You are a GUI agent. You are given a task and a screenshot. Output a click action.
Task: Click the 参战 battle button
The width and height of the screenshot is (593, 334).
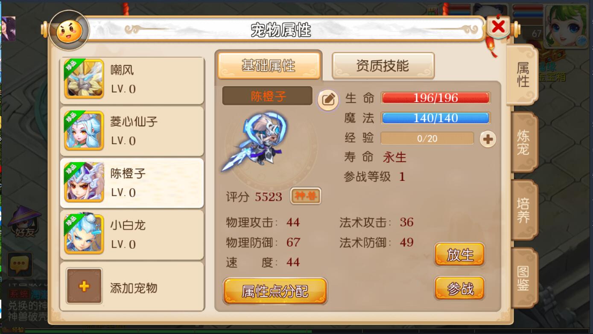(460, 288)
